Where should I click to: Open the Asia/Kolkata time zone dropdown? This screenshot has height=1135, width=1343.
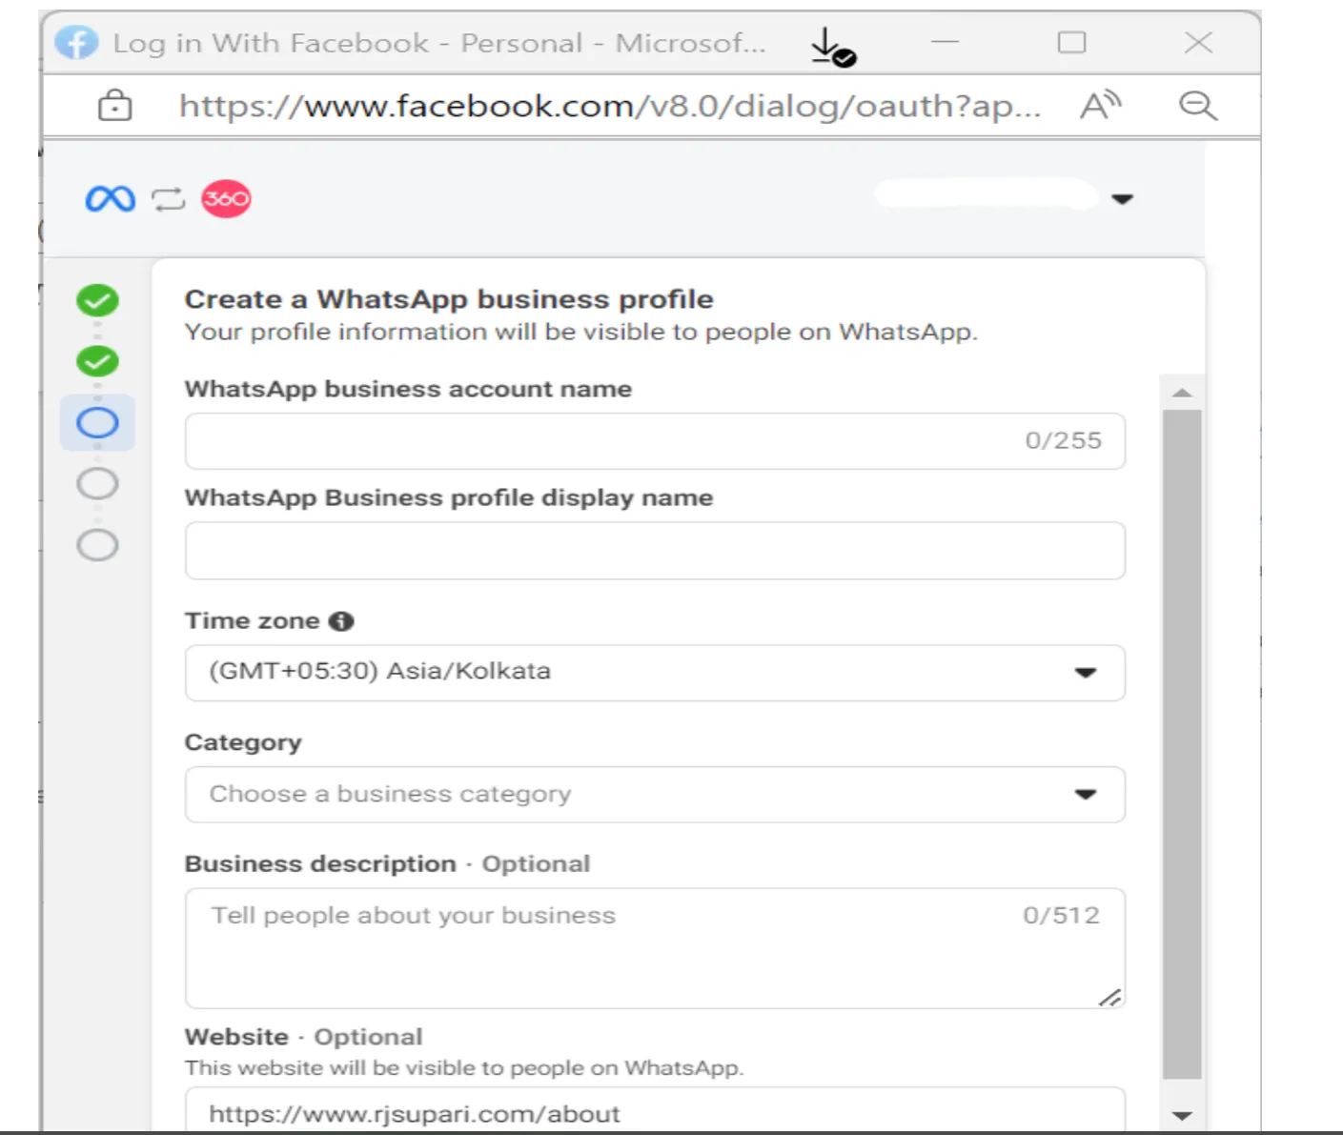(655, 673)
